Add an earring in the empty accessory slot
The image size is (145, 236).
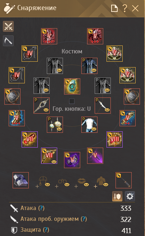43,182
